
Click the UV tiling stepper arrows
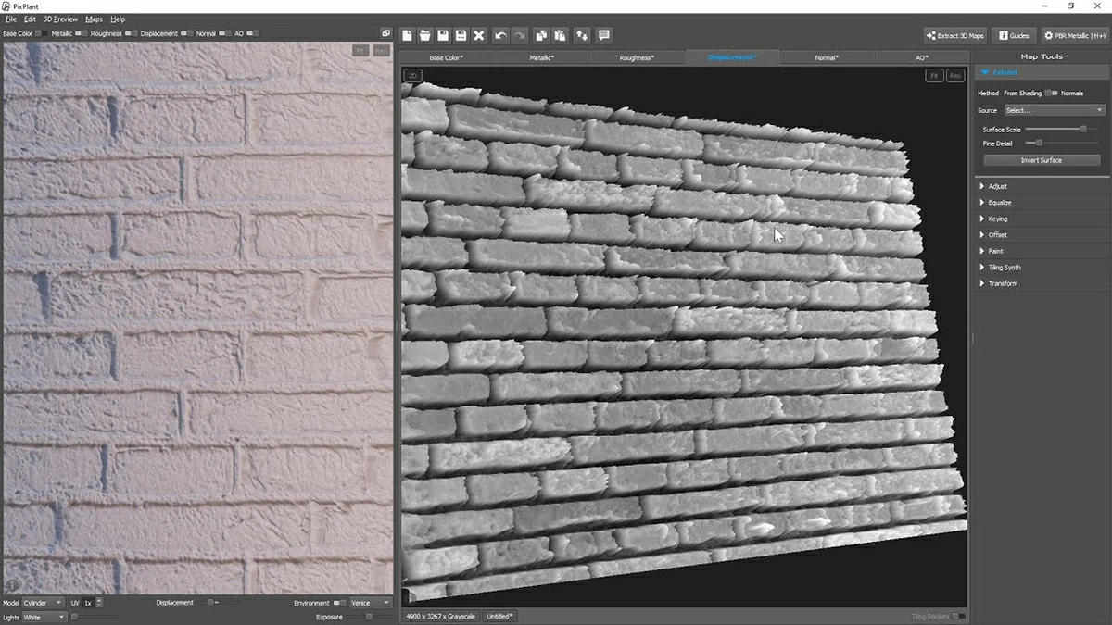coord(99,603)
